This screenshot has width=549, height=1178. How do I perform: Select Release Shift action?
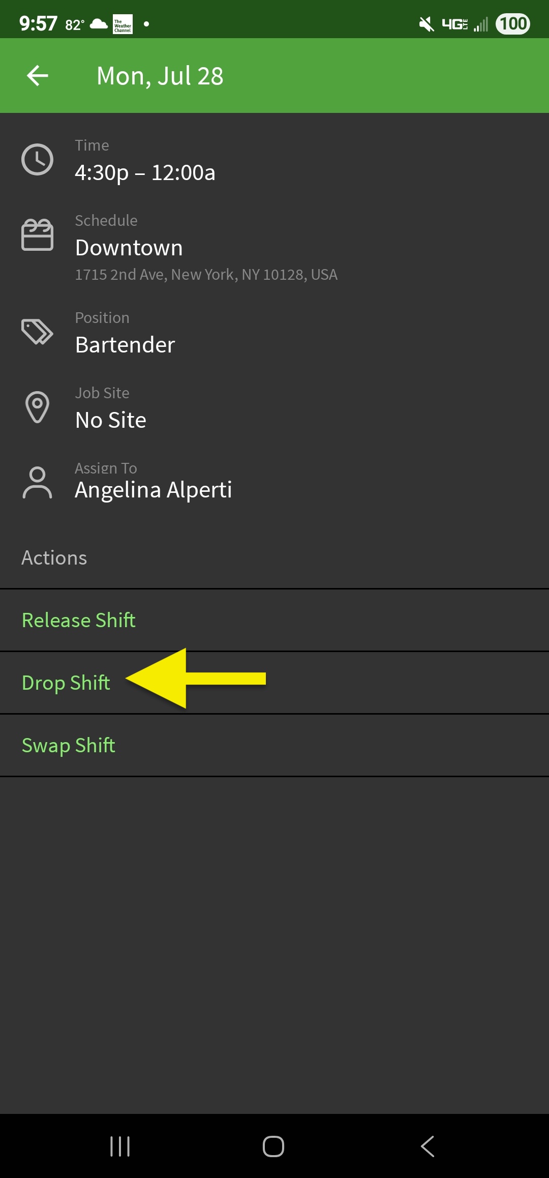click(78, 620)
